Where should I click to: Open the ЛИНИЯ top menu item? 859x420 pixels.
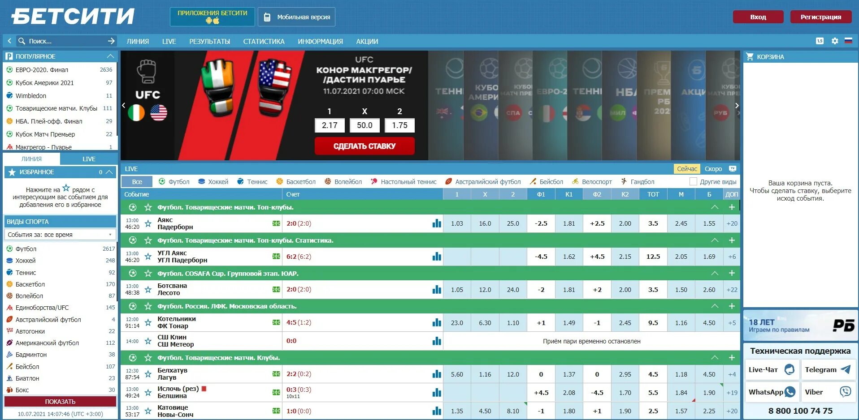pyautogui.click(x=138, y=41)
